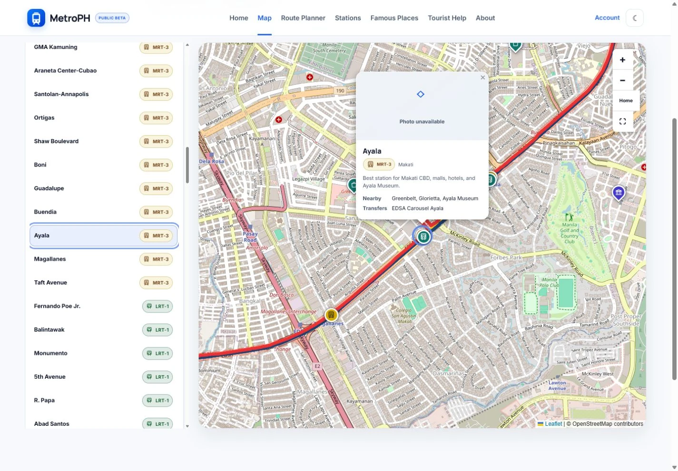Click the MRT-3 badge in Ayala popup

point(379,165)
